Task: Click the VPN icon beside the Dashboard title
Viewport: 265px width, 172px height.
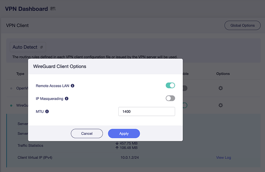Action: 53,8
